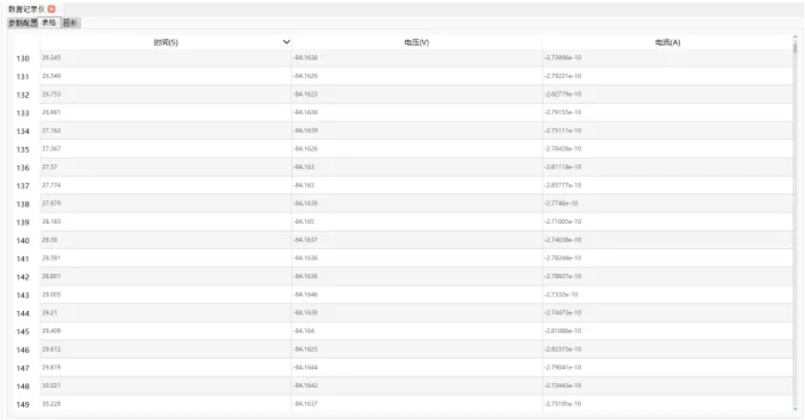Click current cell -2.7332e-10 in row 143
The height and width of the screenshot is (420, 805).
click(561, 295)
